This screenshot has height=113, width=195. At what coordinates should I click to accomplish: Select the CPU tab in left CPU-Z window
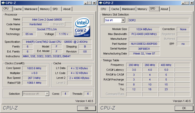pos(7,9)
